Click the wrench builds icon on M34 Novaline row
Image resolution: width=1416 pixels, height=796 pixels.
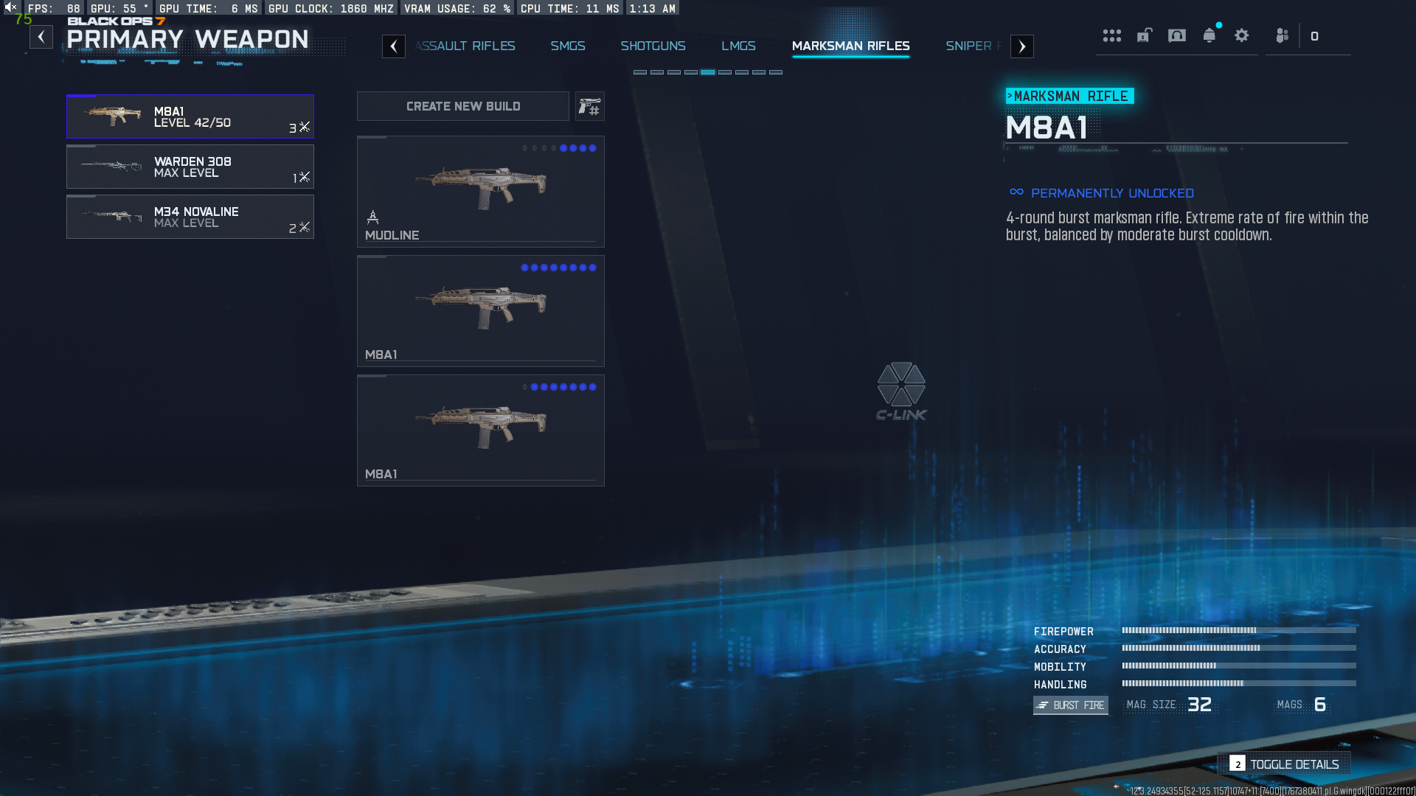pos(305,228)
